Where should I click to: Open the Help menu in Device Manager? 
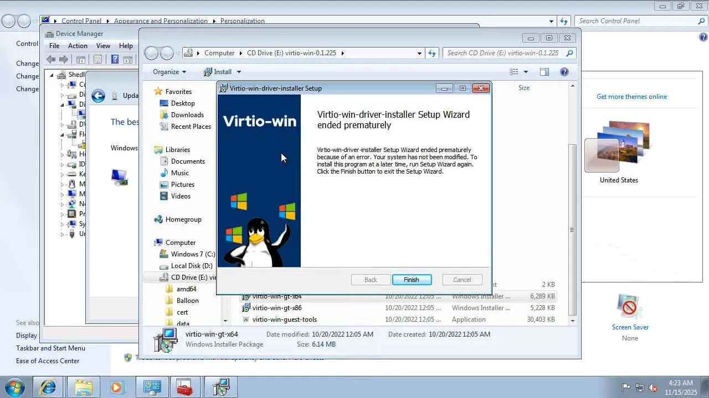click(x=126, y=46)
